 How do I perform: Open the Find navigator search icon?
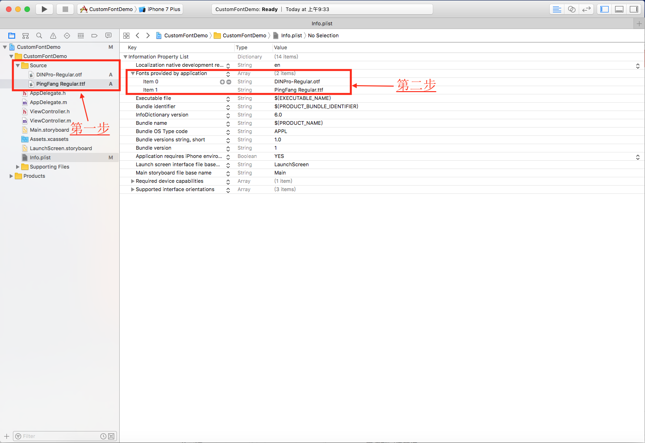[39, 36]
